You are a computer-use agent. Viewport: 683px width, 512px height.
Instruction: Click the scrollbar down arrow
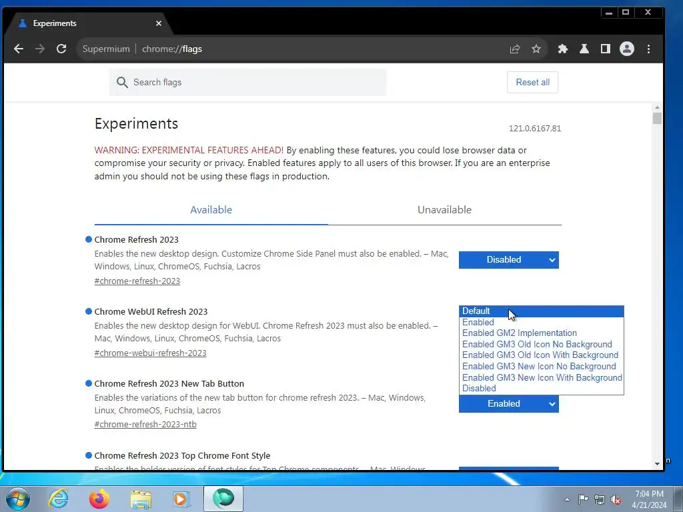[x=657, y=464]
